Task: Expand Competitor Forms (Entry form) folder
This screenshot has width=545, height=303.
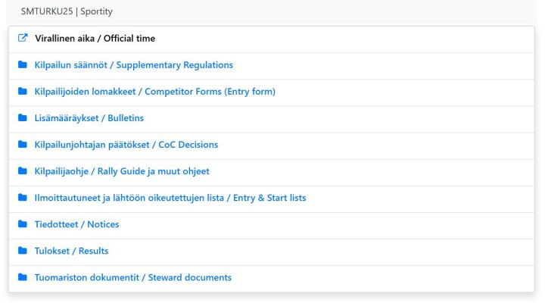Action: [x=155, y=92]
